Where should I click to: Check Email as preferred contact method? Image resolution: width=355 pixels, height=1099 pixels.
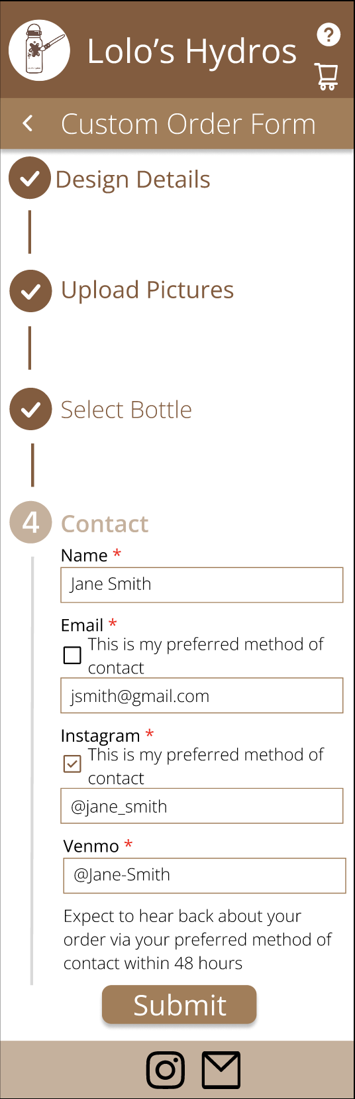click(x=72, y=655)
